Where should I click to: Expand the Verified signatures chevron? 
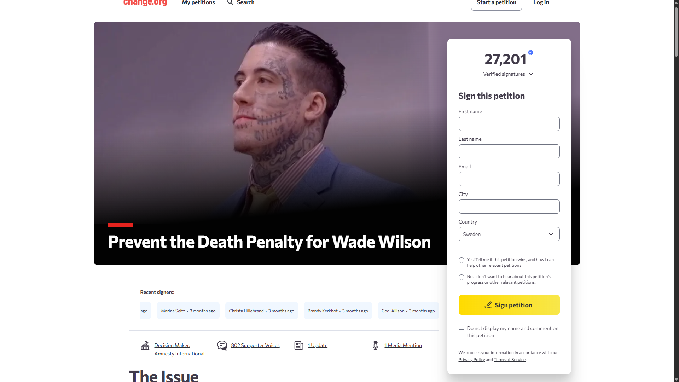point(531,74)
